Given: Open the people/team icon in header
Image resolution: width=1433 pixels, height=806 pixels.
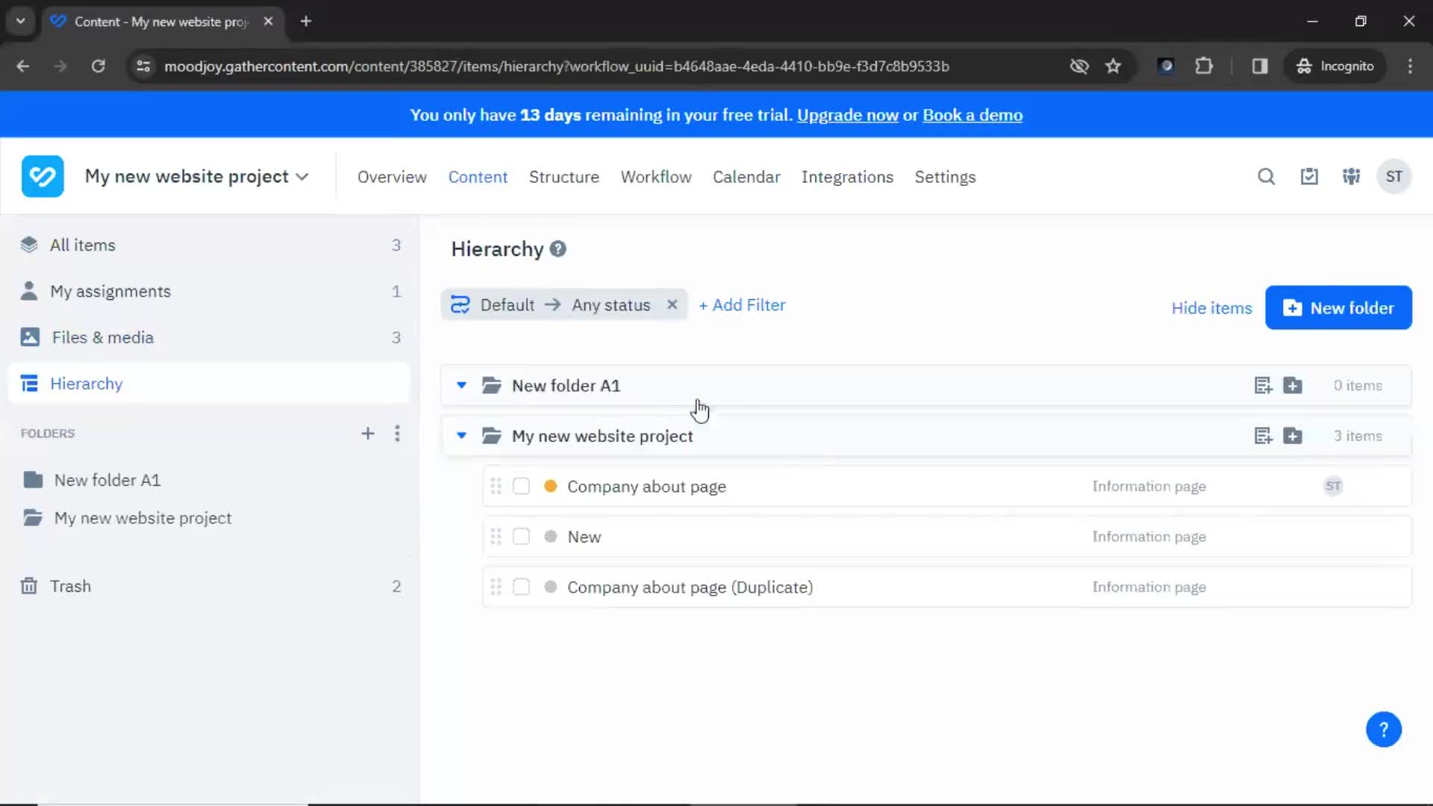Looking at the screenshot, I should [x=1352, y=177].
